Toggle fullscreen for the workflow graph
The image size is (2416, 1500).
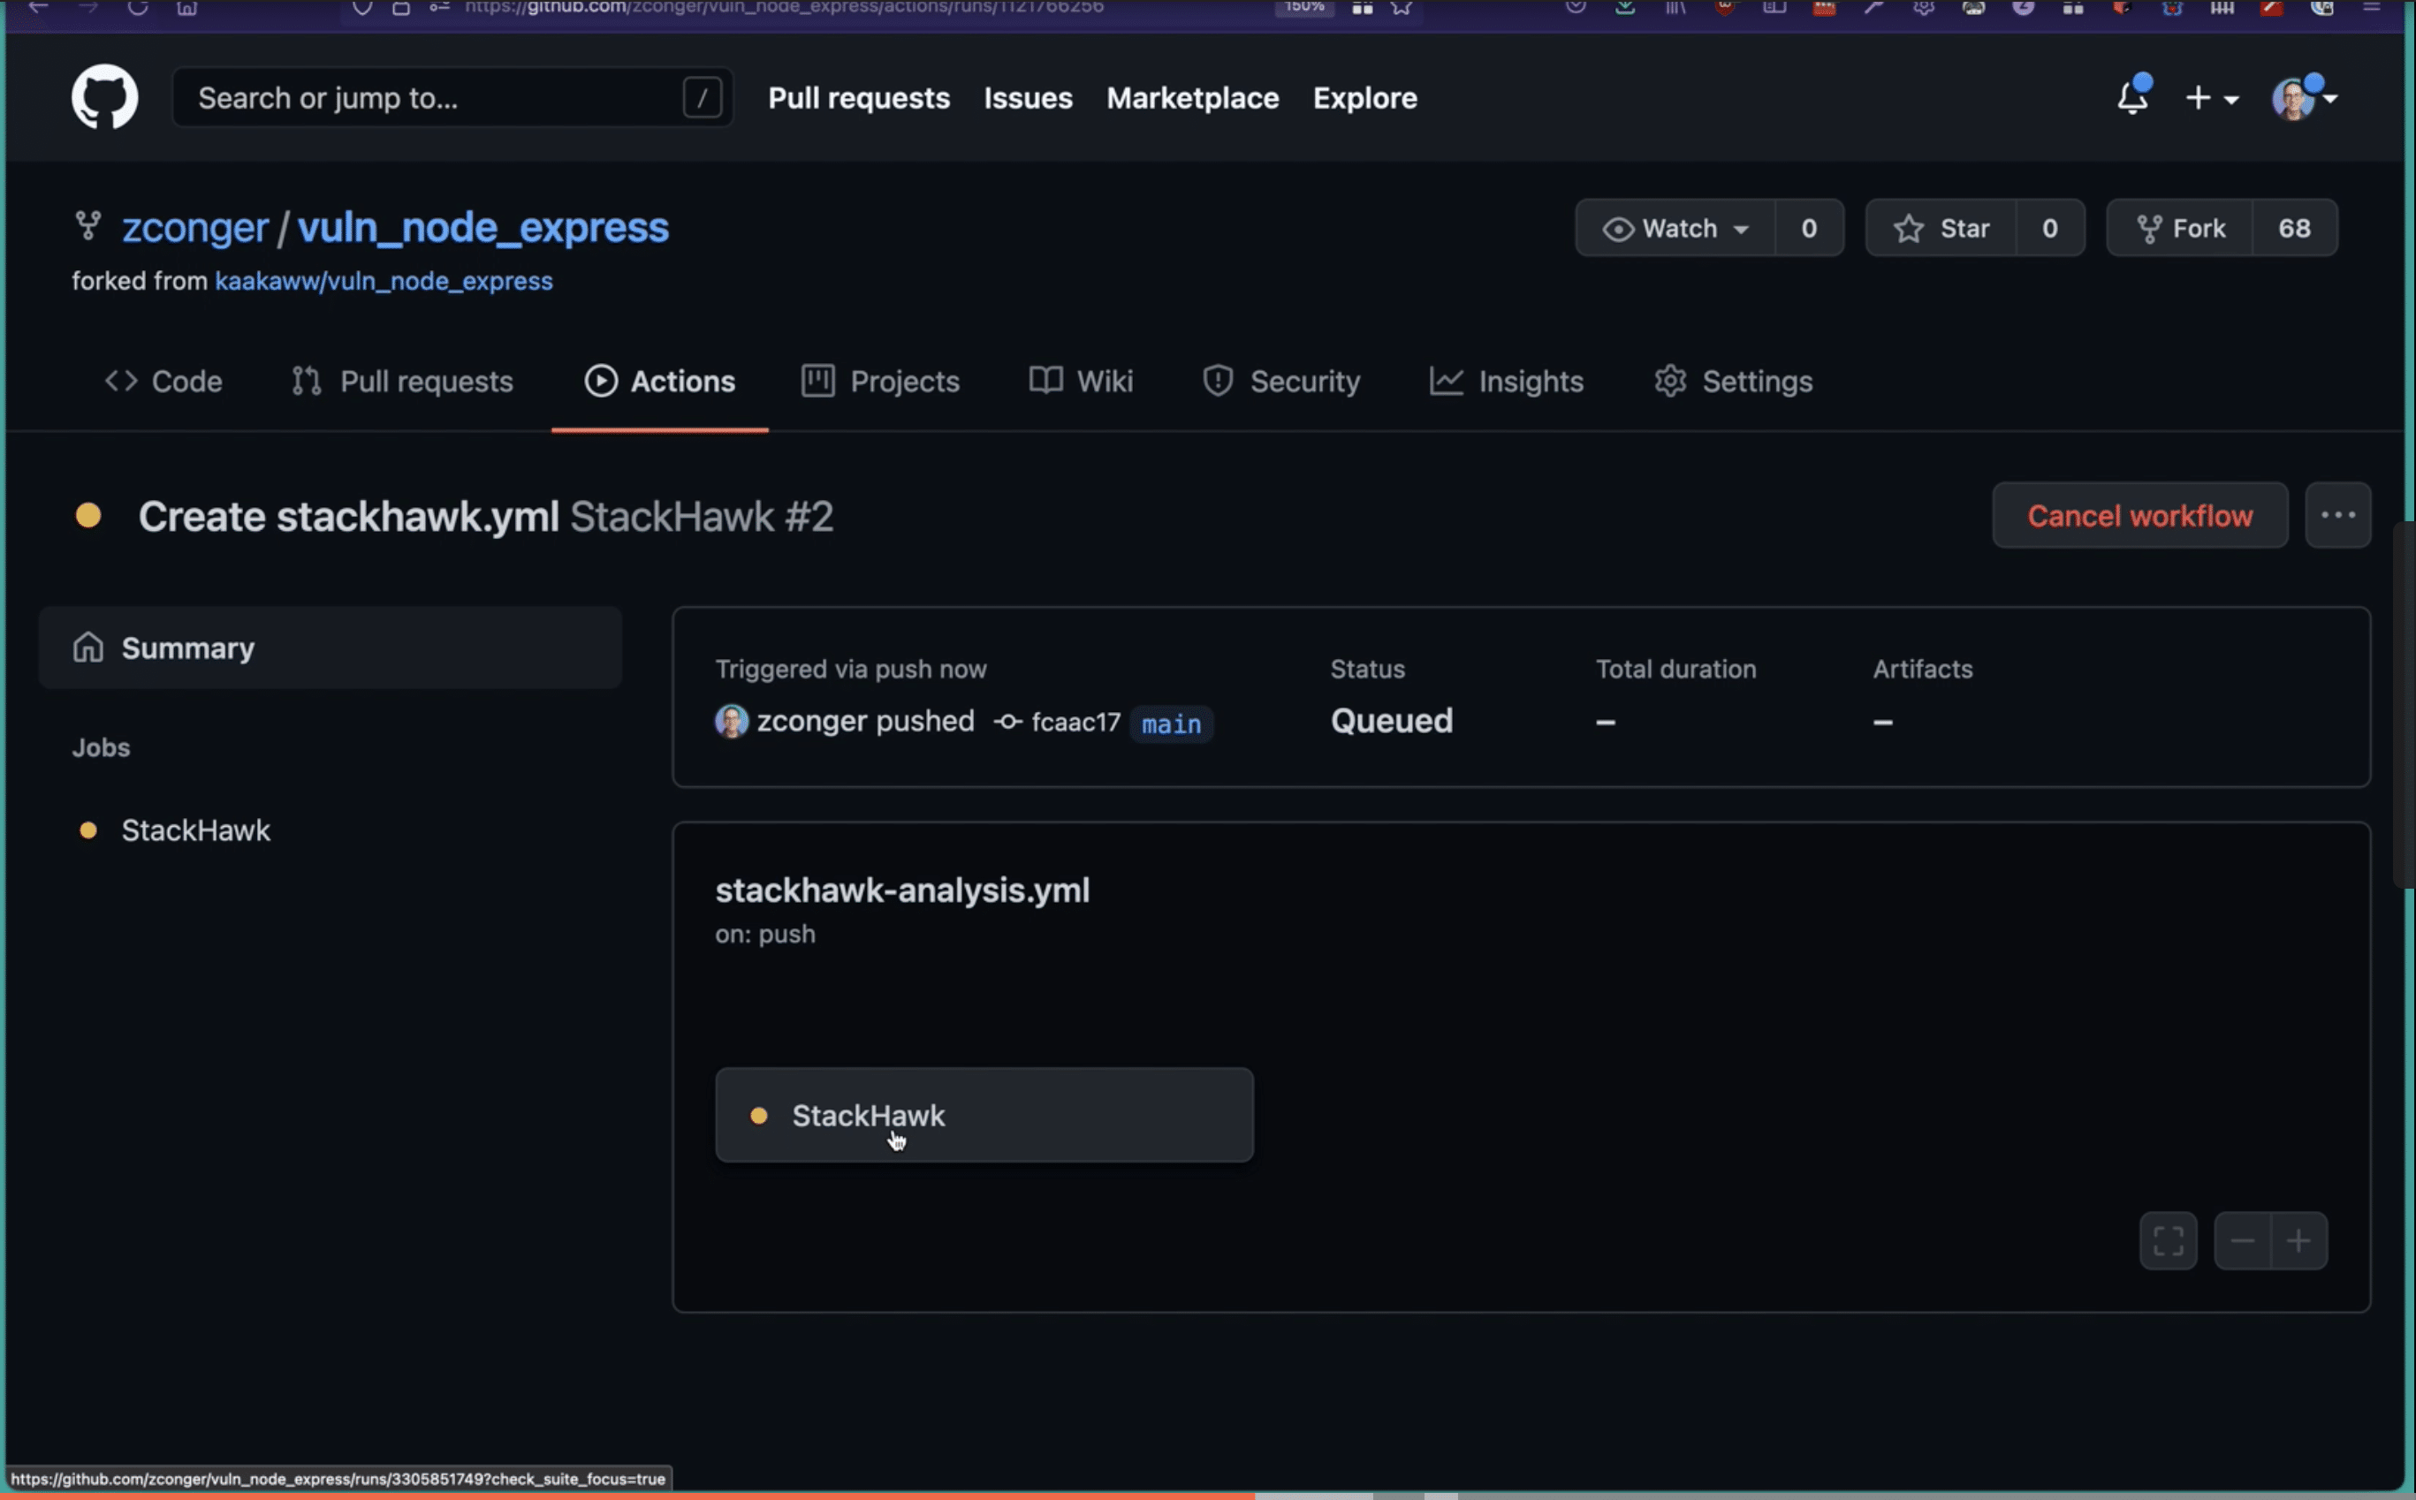(2168, 1241)
